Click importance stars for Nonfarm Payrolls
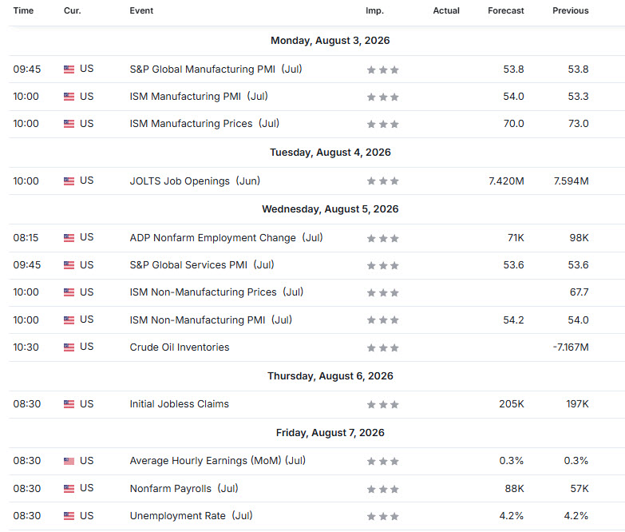Screen dimensions: 625x532 (x=382, y=490)
